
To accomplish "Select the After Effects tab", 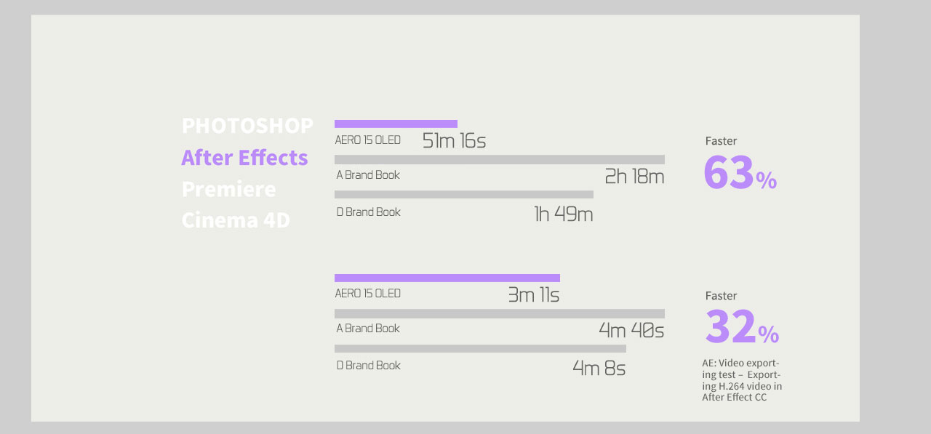I will (x=244, y=157).
